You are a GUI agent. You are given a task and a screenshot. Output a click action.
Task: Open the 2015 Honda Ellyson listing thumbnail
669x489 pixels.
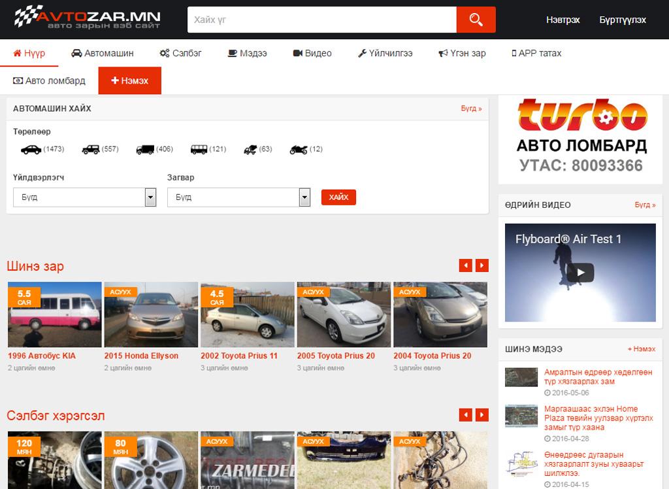(151, 314)
